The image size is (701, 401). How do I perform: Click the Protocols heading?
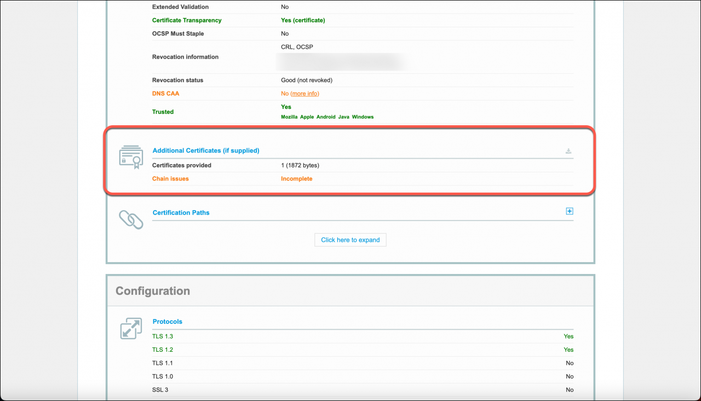168,322
